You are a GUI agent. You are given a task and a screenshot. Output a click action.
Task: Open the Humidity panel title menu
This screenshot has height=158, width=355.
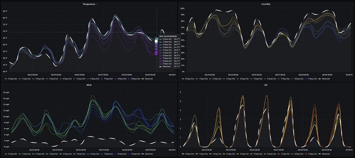[x=266, y=4]
